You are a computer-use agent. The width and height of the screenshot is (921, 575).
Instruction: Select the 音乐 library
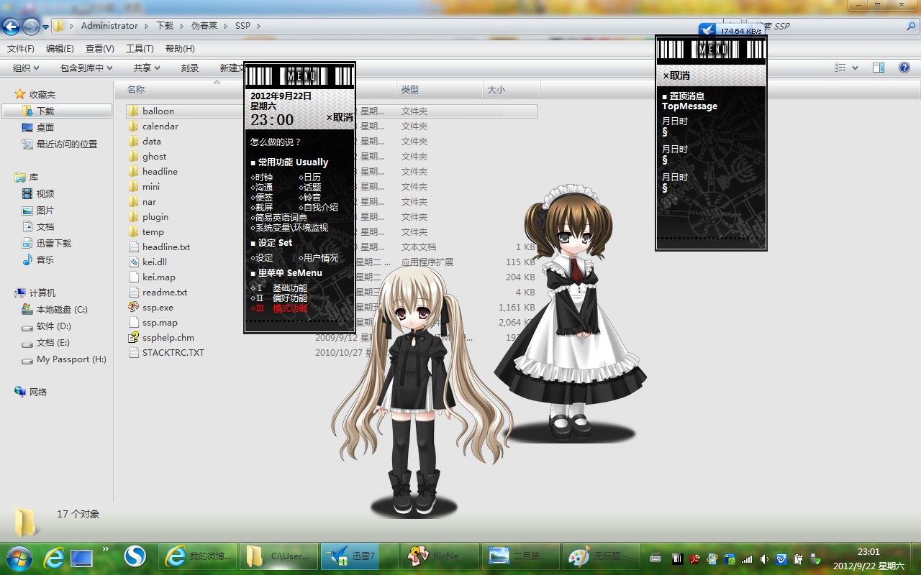(x=45, y=260)
